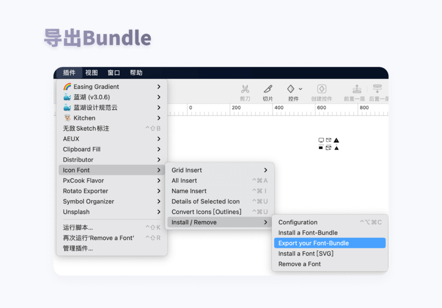Select Export your Font-Bundle
The image size is (442, 308).
pos(330,243)
